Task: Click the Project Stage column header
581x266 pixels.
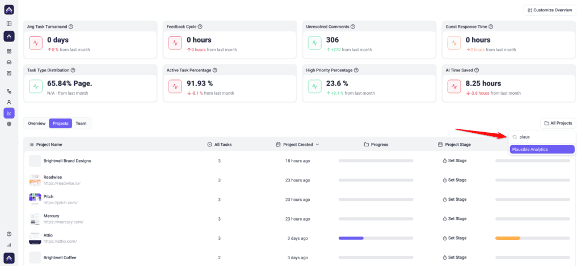Action: click(x=454, y=145)
